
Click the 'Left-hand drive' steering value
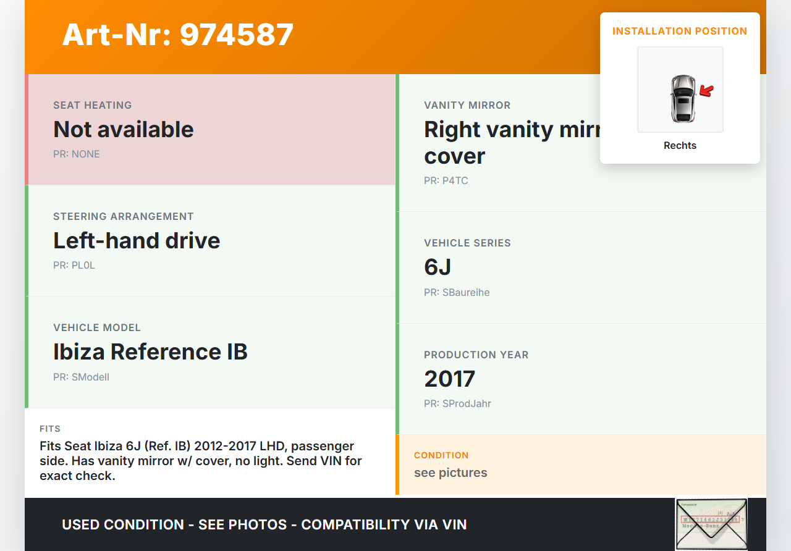coord(137,240)
